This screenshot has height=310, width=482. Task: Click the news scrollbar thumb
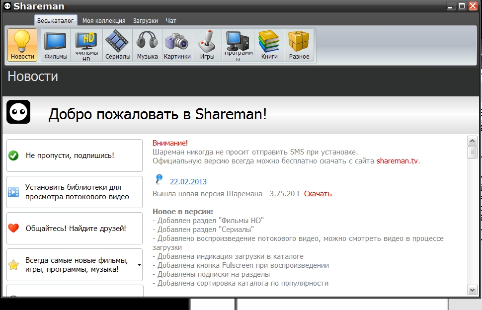point(472,153)
